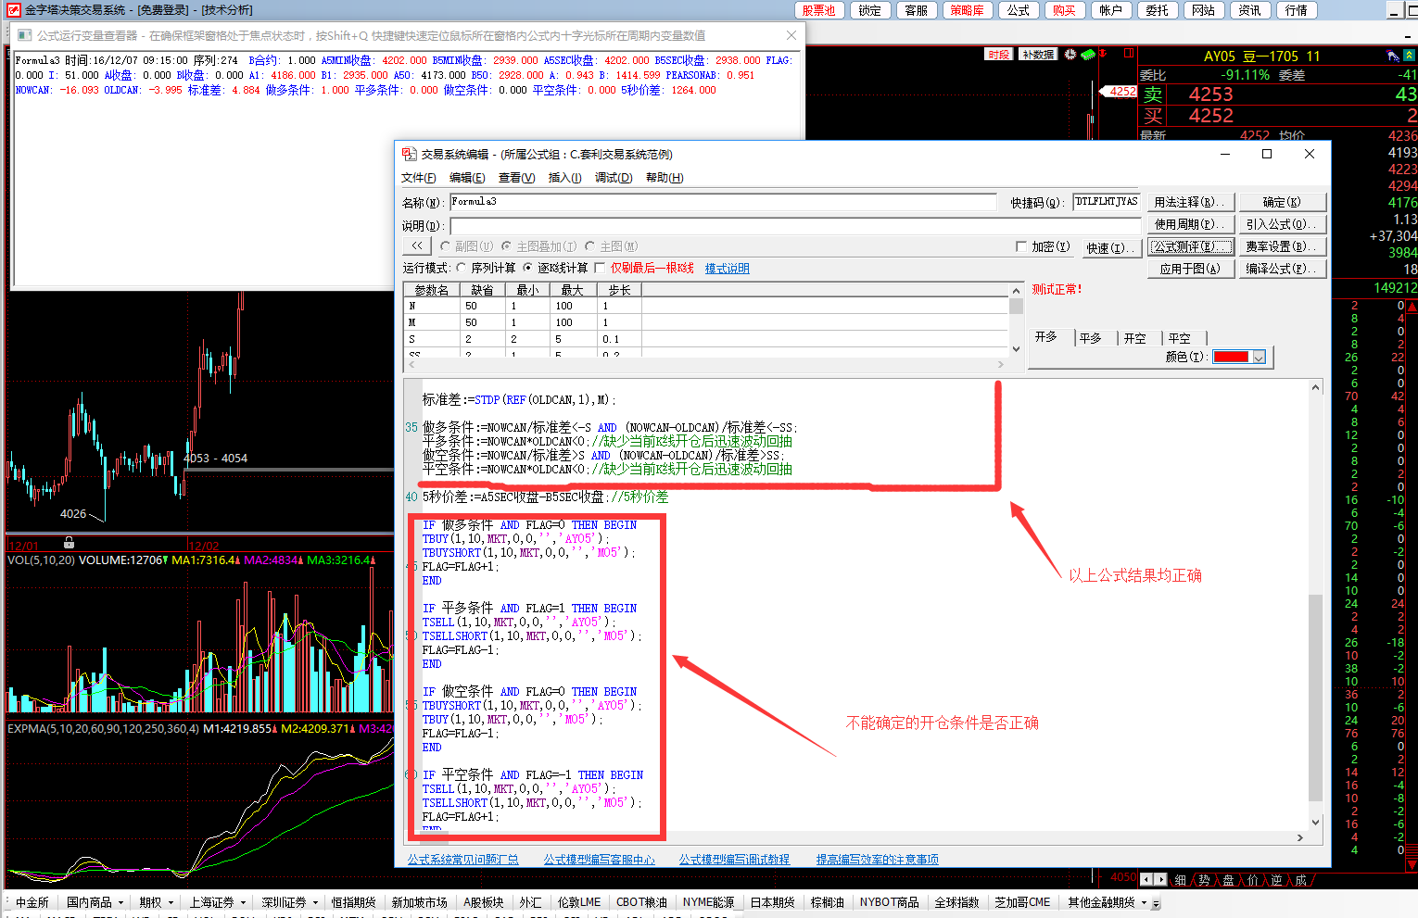Click the 确定 button
The height and width of the screenshot is (918, 1418).
(x=1283, y=202)
